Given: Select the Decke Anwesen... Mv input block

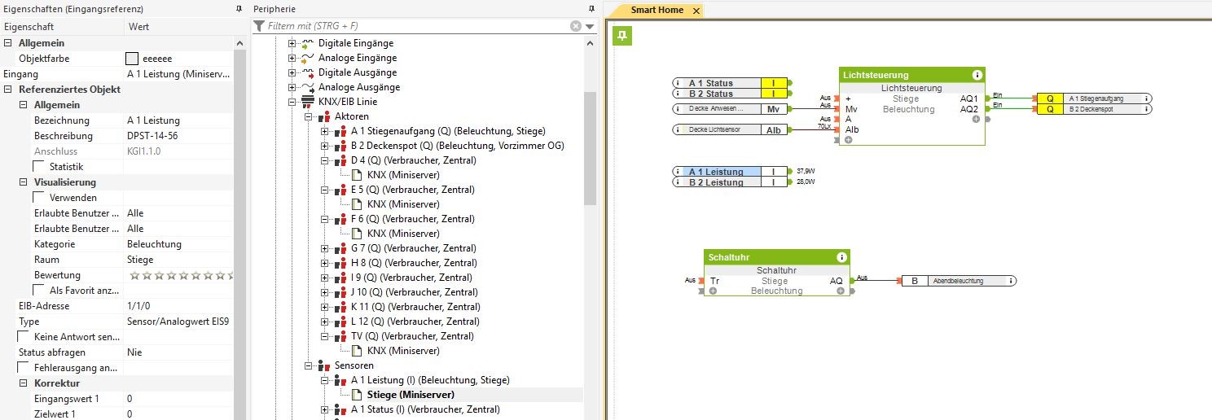Looking at the screenshot, I should (x=731, y=108).
